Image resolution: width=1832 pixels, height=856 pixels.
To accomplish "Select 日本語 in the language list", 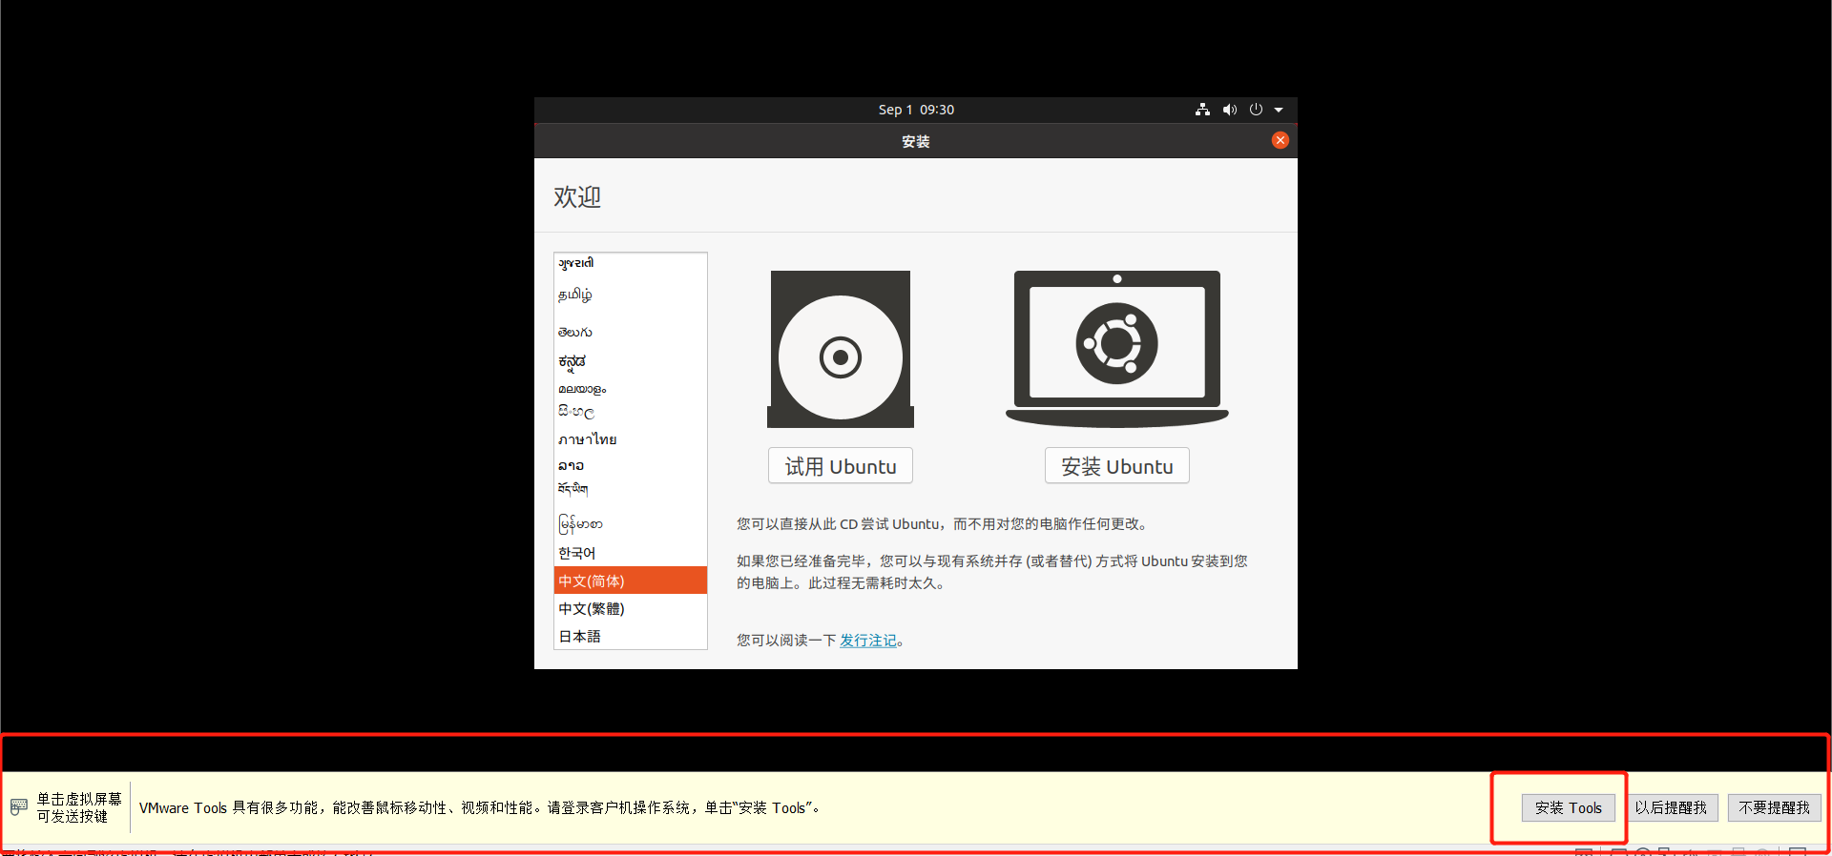I will [x=630, y=636].
